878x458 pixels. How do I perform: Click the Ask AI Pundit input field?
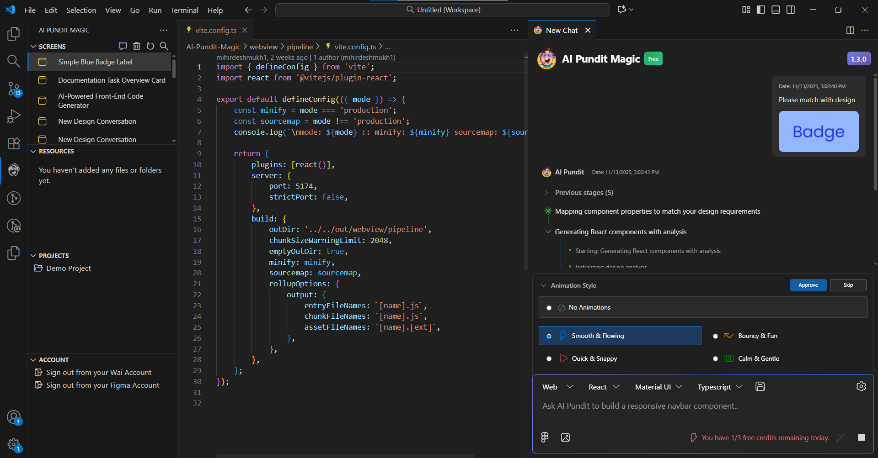pos(663,406)
